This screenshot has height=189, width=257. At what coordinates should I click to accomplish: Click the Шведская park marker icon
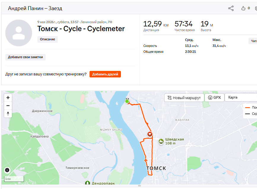pyautogui.click(x=161, y=141)
